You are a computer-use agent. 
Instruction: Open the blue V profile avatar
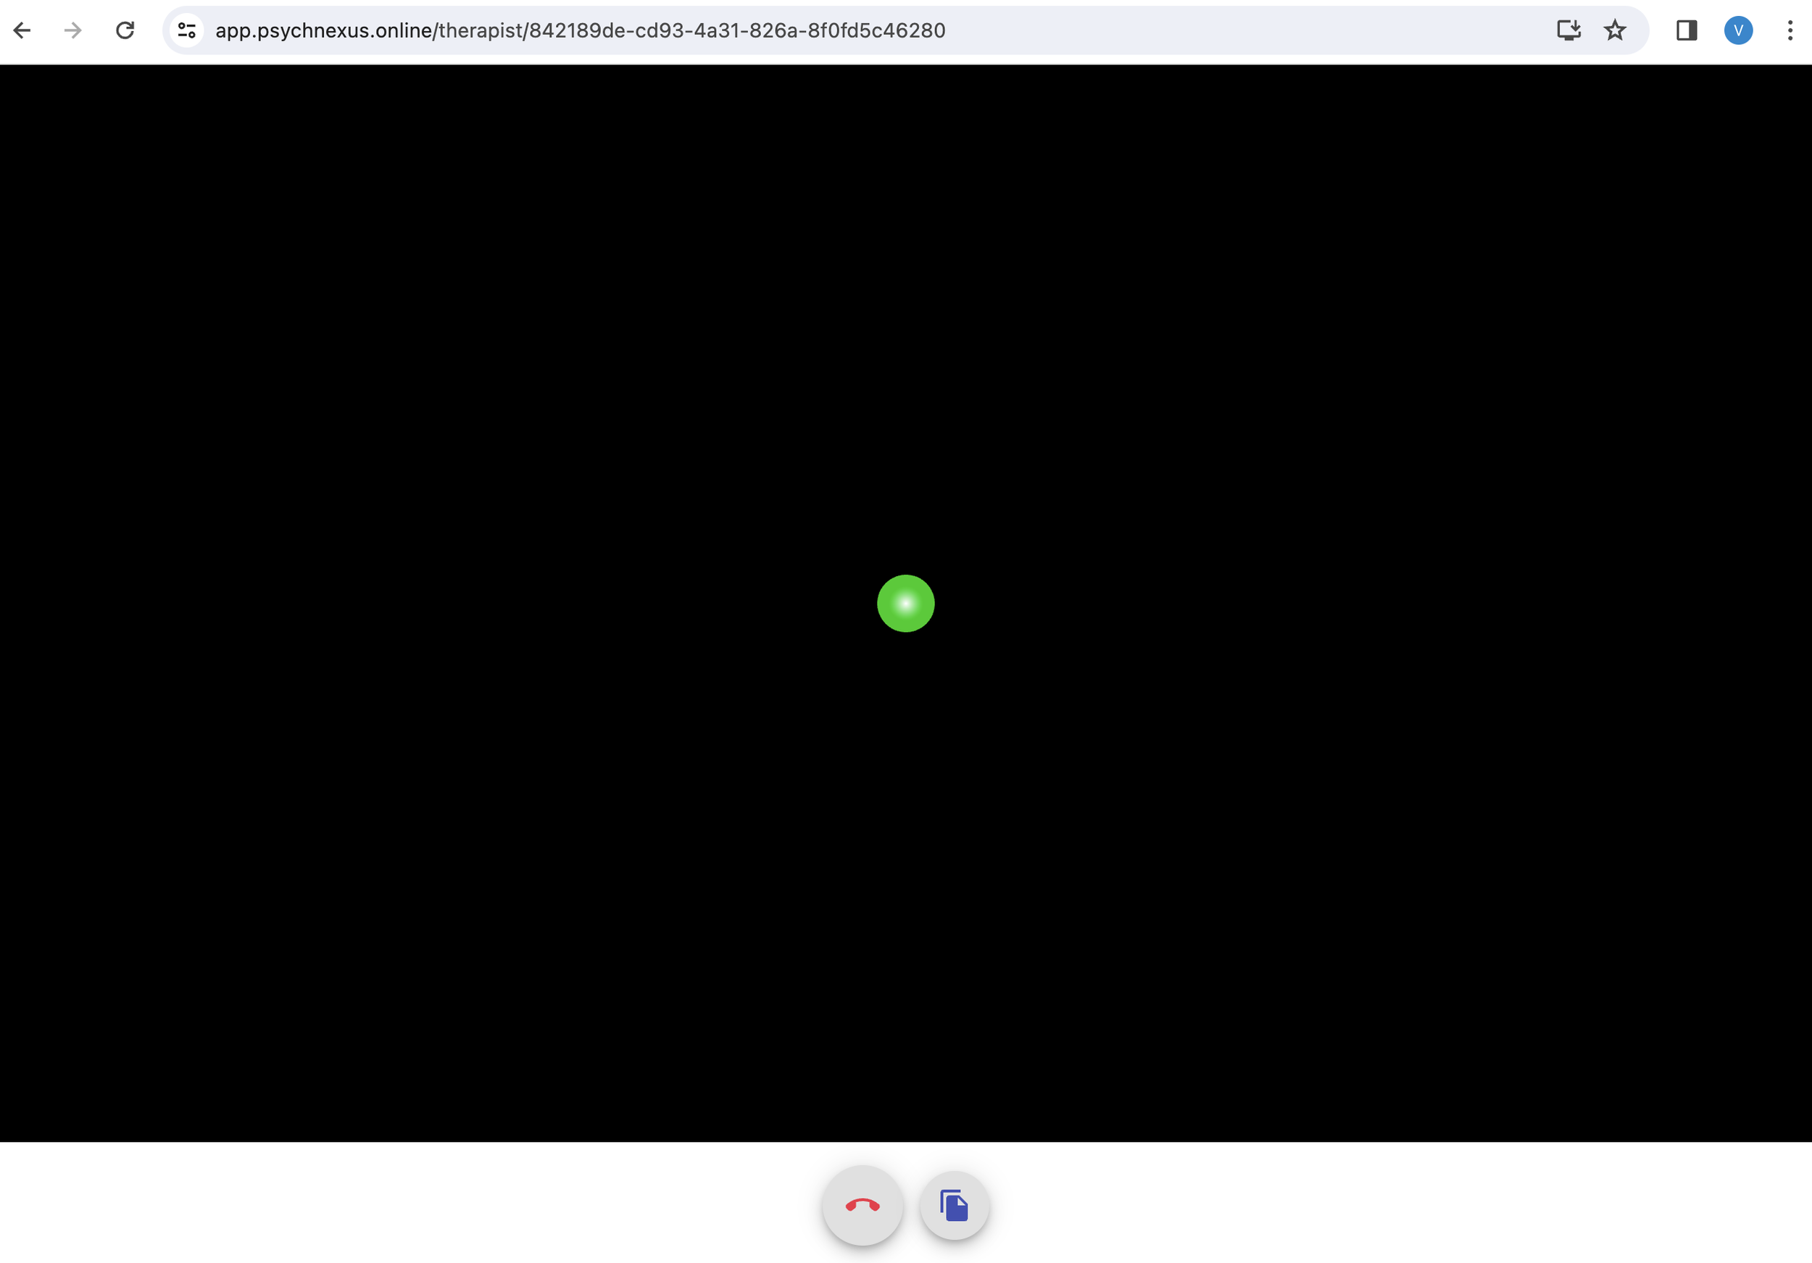point(1738,30)
